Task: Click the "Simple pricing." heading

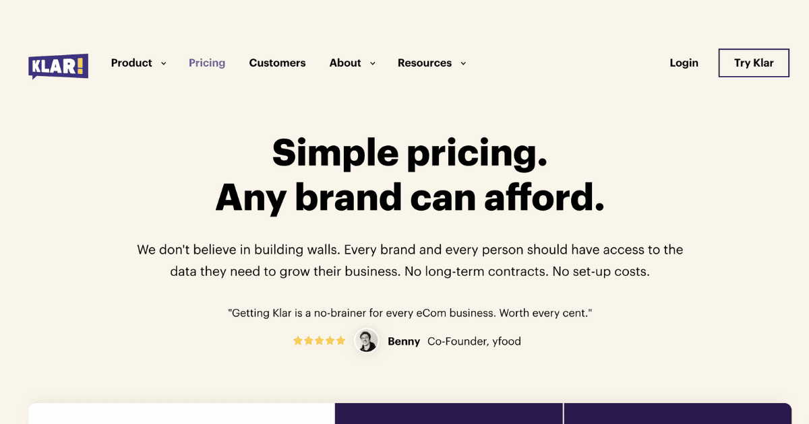Action: [x=409, y=152]
